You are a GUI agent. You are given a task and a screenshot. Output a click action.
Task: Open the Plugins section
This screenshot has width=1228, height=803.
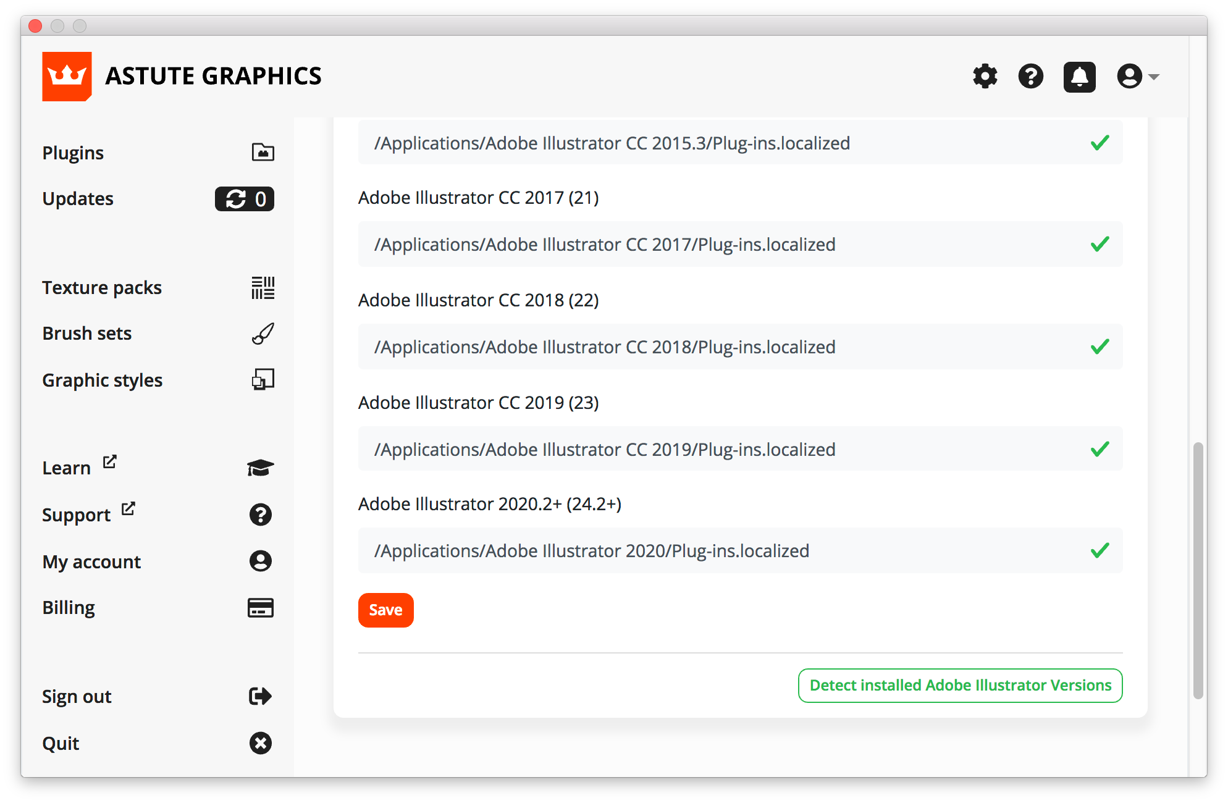73,153
